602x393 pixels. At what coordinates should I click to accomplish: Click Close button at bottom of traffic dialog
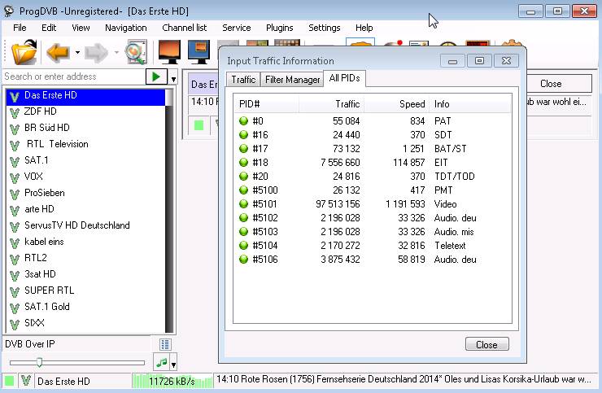click(x=486, y=344)
